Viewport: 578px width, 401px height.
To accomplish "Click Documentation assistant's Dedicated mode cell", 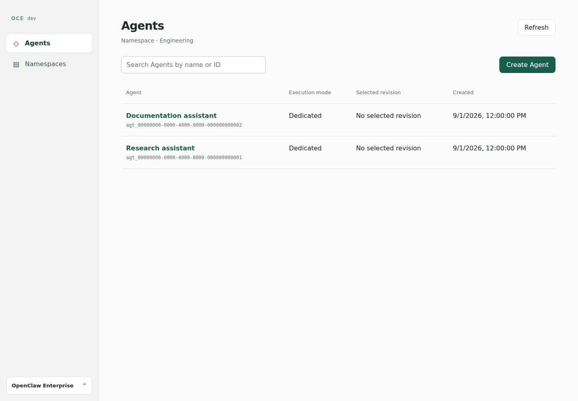I will tap(305, 115).
